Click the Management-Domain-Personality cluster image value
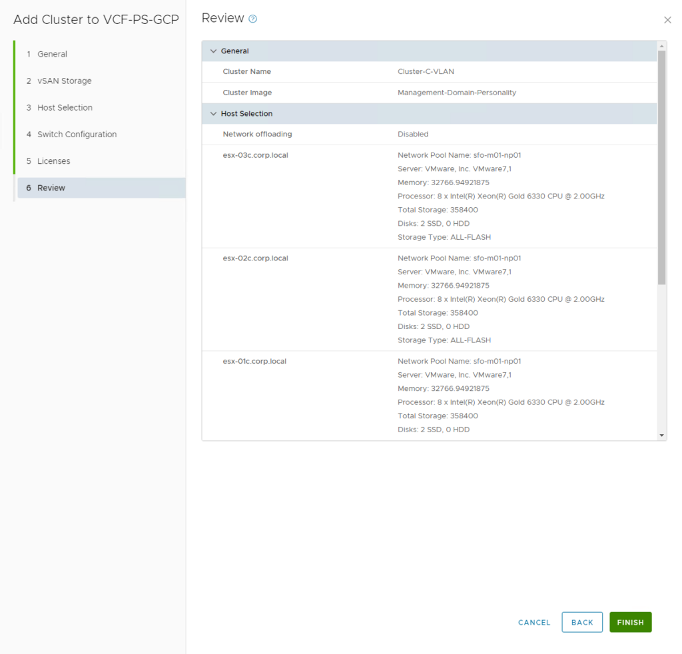 [456, 93]
